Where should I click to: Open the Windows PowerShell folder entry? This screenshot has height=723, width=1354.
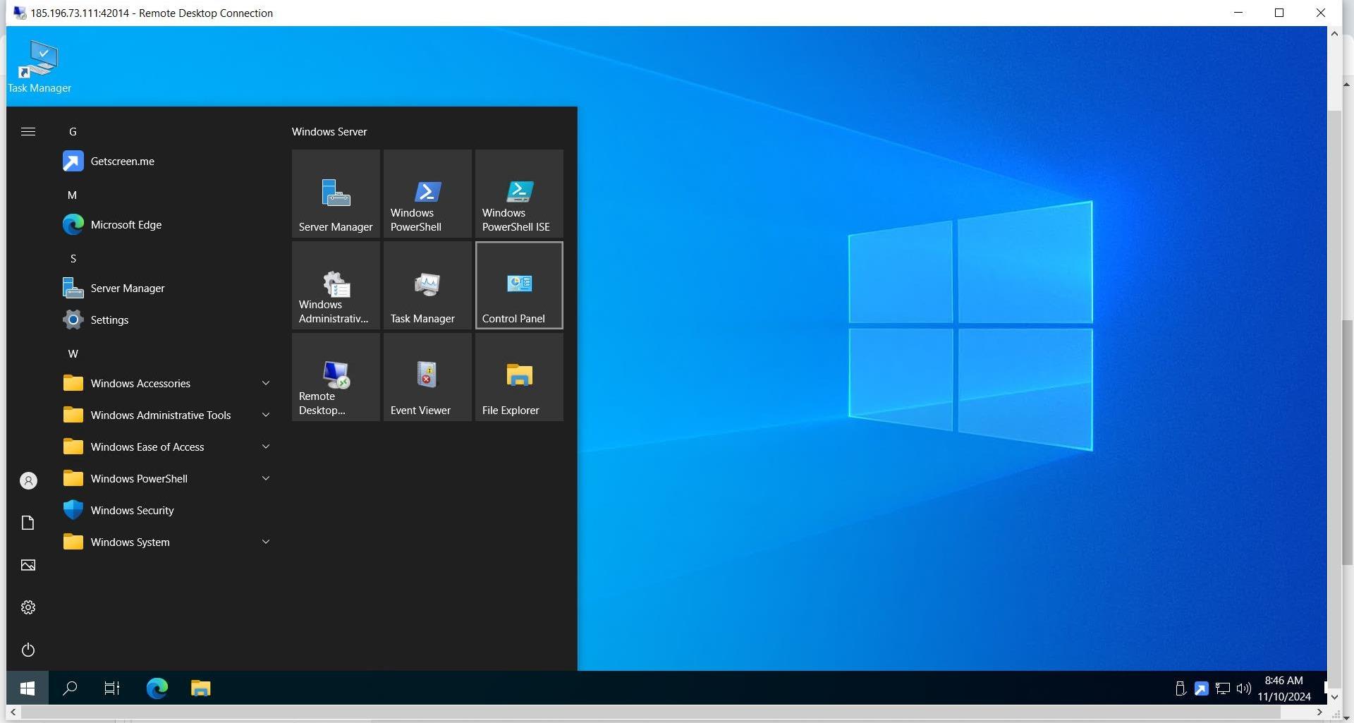pyautogui.click(x=166, y=479)
